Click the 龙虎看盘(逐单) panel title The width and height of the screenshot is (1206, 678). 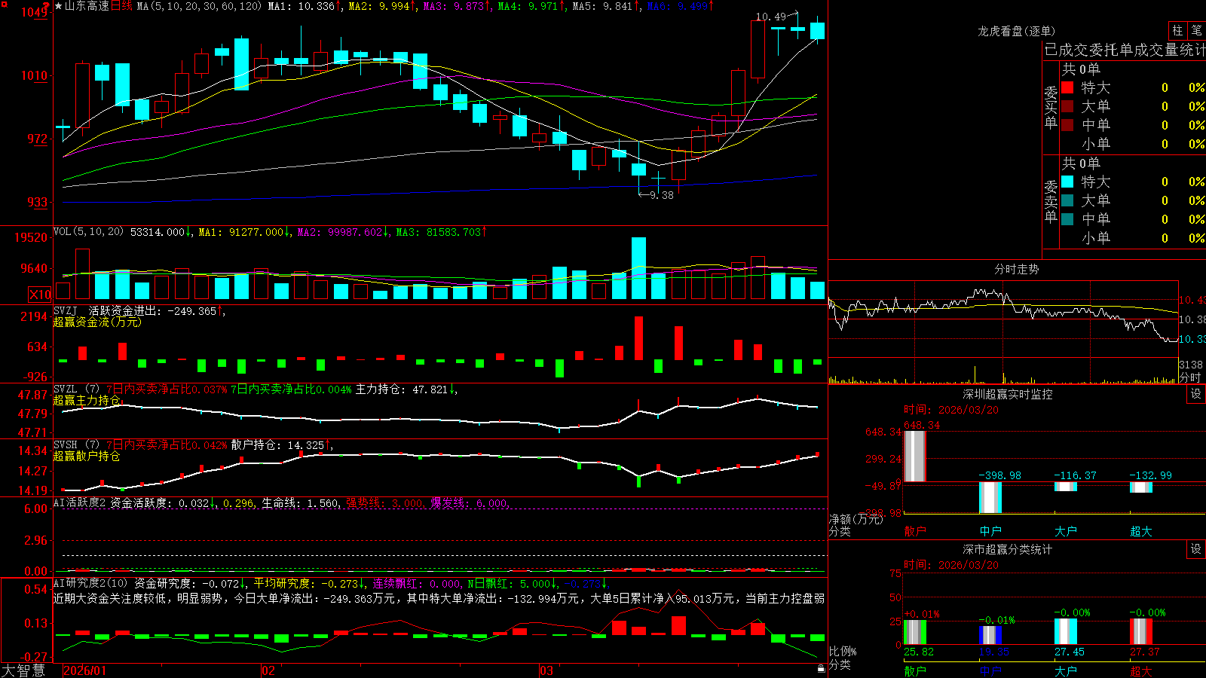pos(1016,31)
